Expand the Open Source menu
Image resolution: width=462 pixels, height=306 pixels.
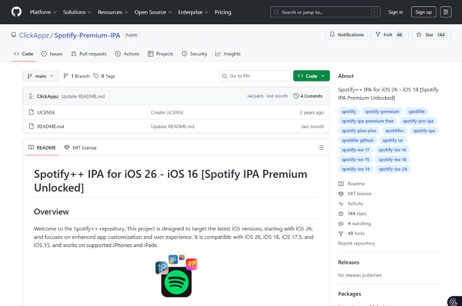pyautogui.click(x=152, y=12)
